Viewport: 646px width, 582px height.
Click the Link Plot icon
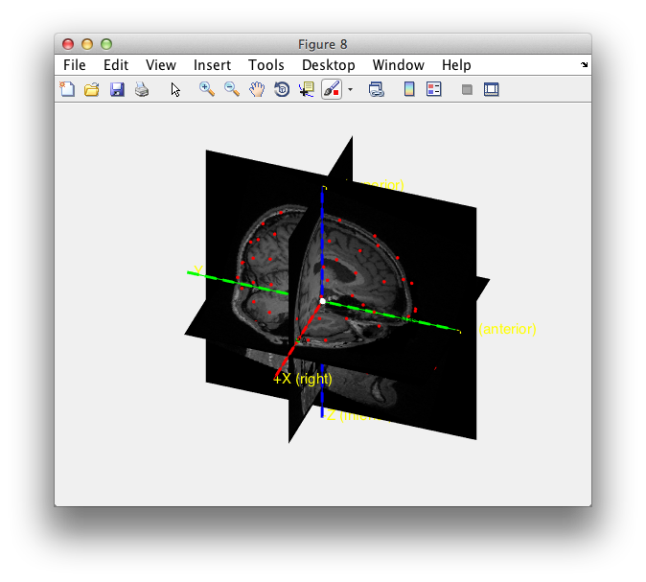click(x=376, y=89)
